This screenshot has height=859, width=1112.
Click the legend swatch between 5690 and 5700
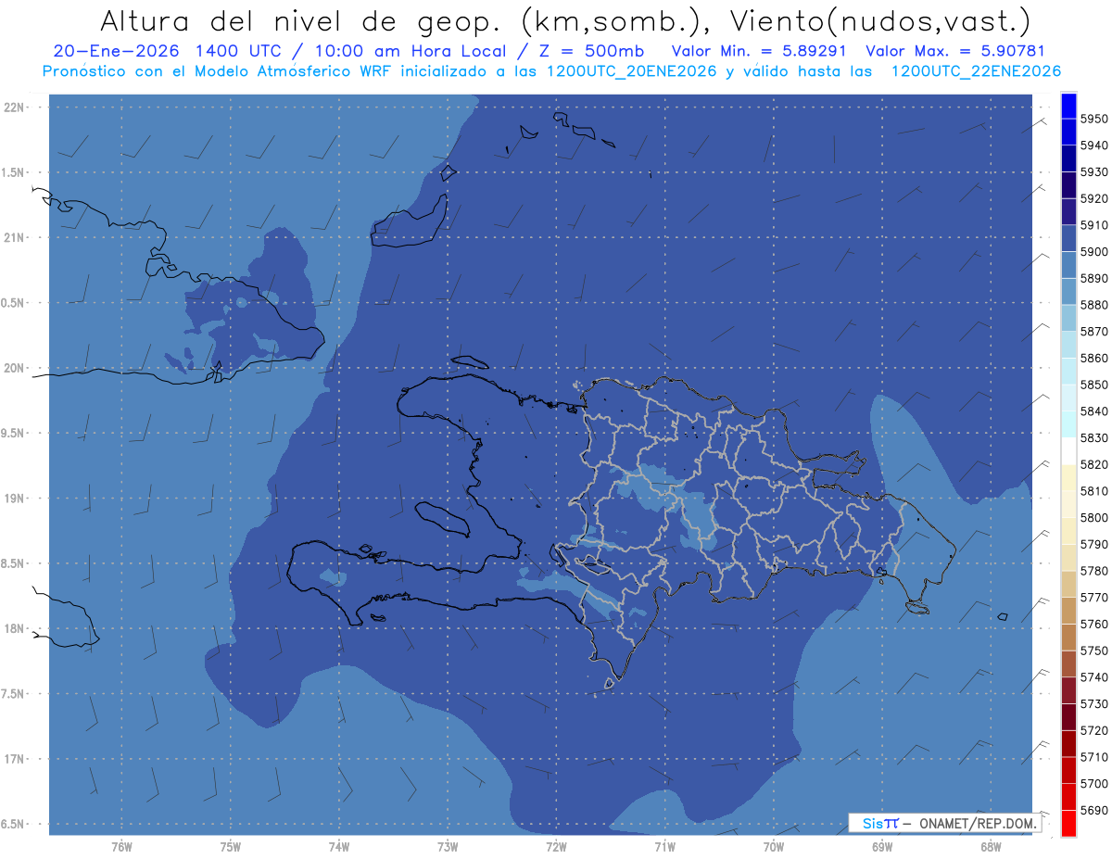[x=1068, y=797]
